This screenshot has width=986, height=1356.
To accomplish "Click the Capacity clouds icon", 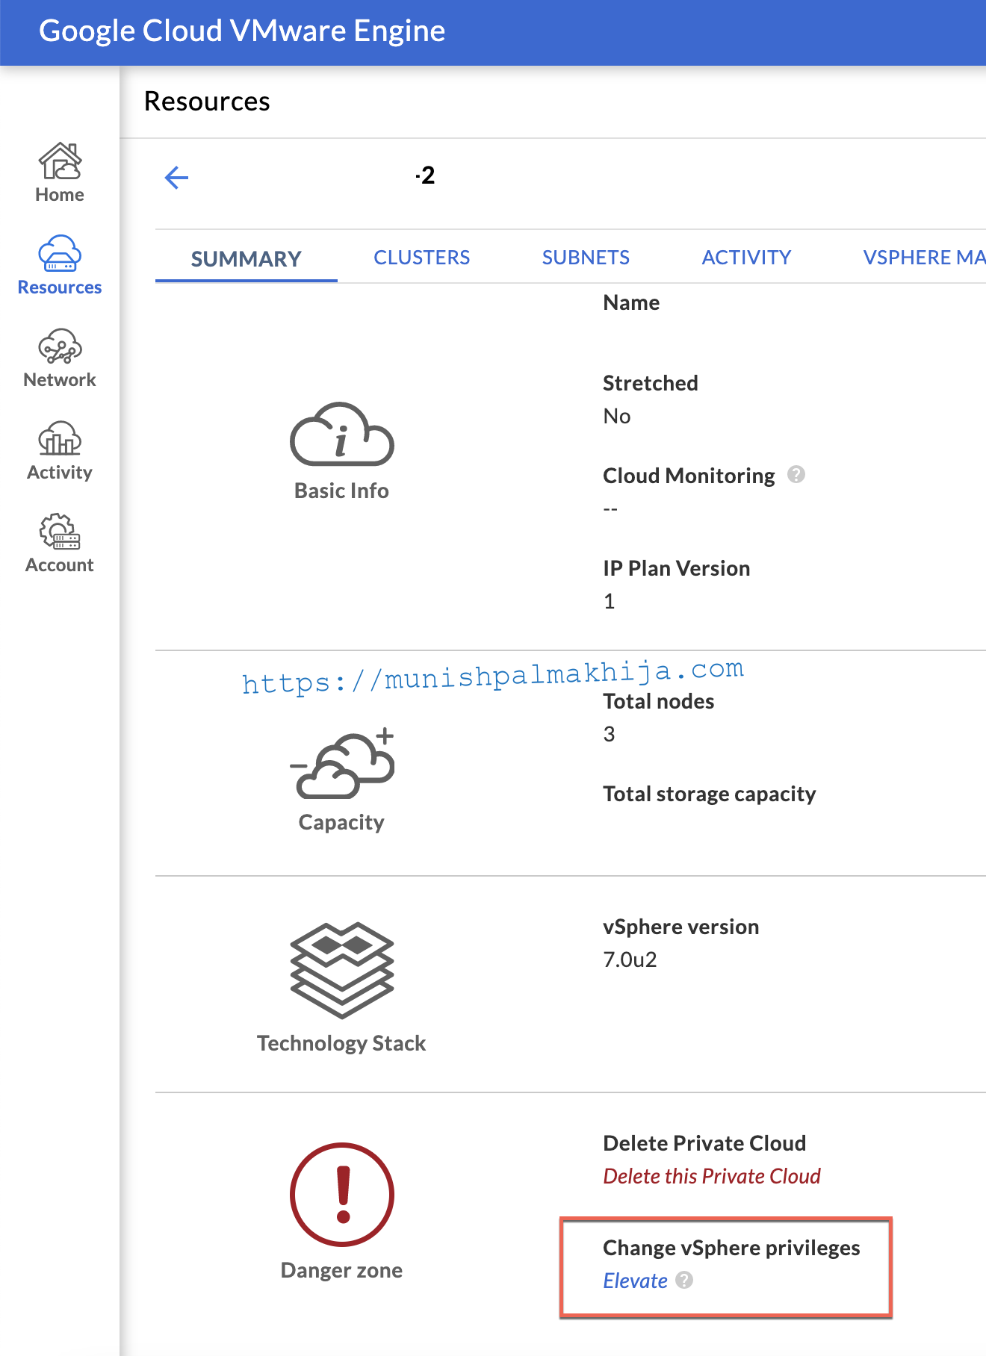I will click(x=341, y=762).
